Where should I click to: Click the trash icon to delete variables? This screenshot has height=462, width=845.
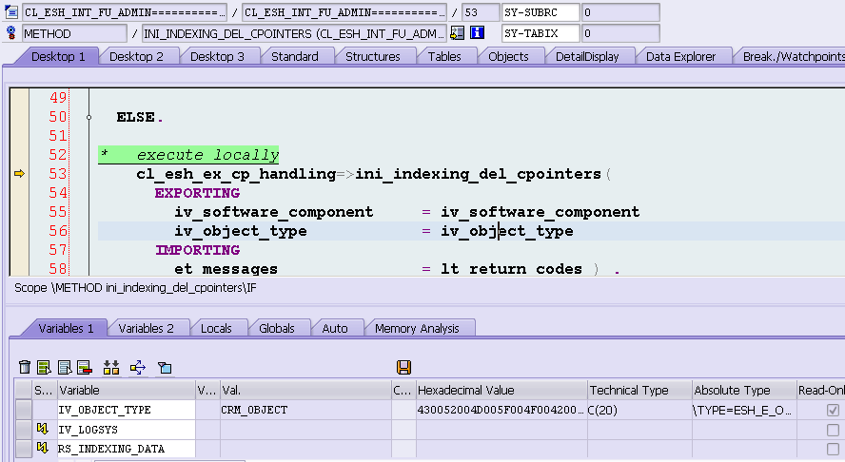tap(24, 367)
